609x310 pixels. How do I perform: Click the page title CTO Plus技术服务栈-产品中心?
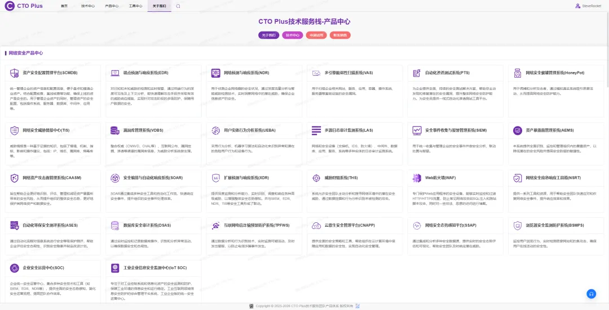coord(304,22)
